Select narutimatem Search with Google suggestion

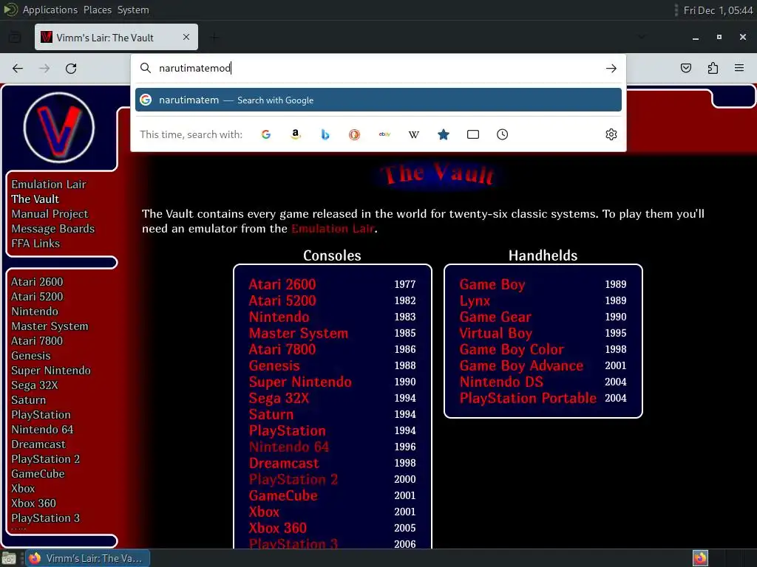click(378, 100)
